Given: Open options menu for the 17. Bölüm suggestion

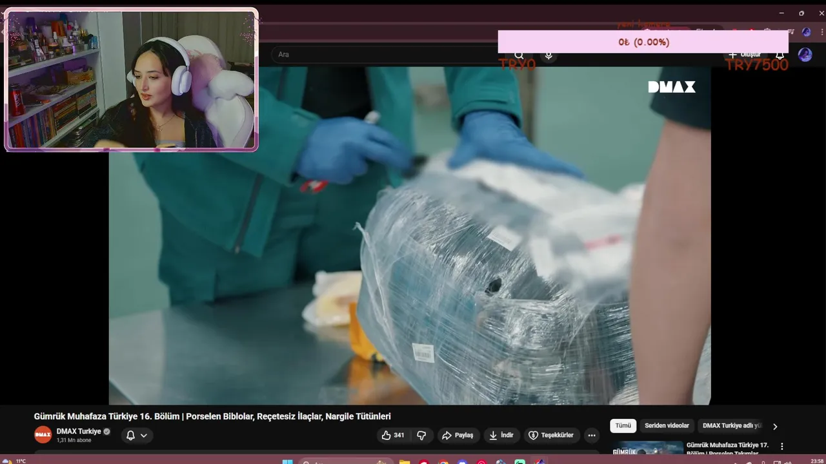Looking at the screenshot, I should 782,446.
